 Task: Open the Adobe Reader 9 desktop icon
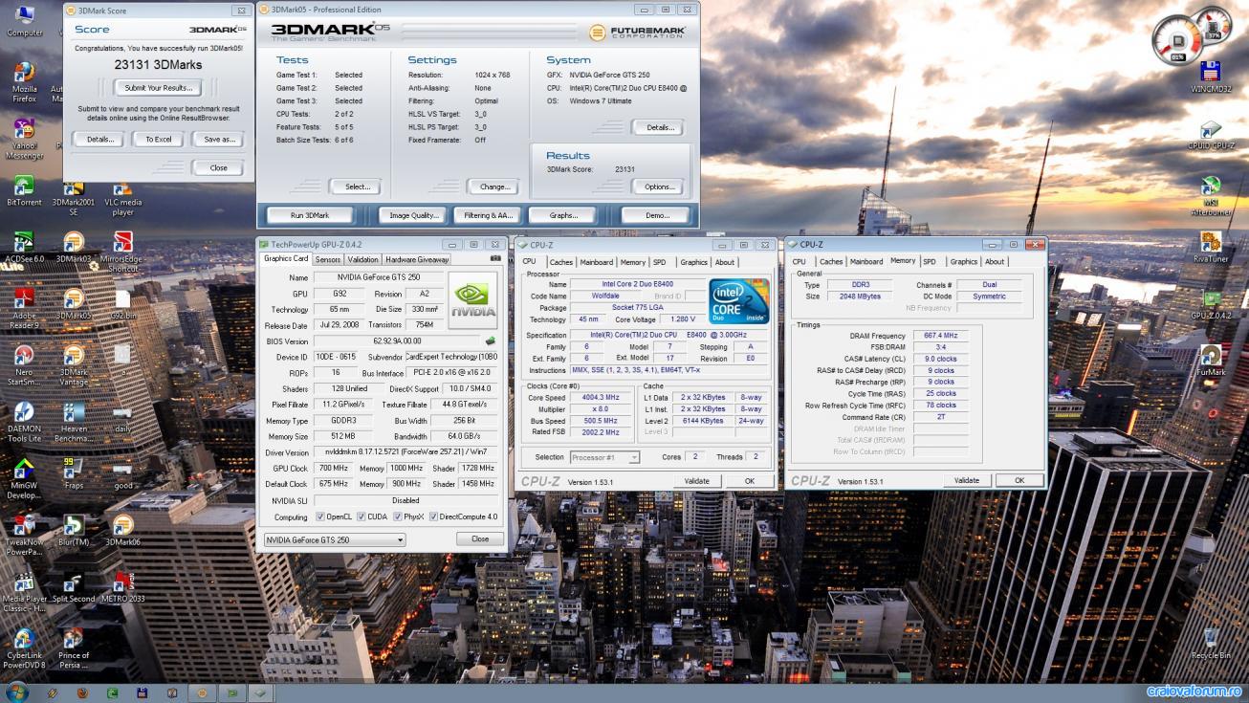tap(24, 308)
